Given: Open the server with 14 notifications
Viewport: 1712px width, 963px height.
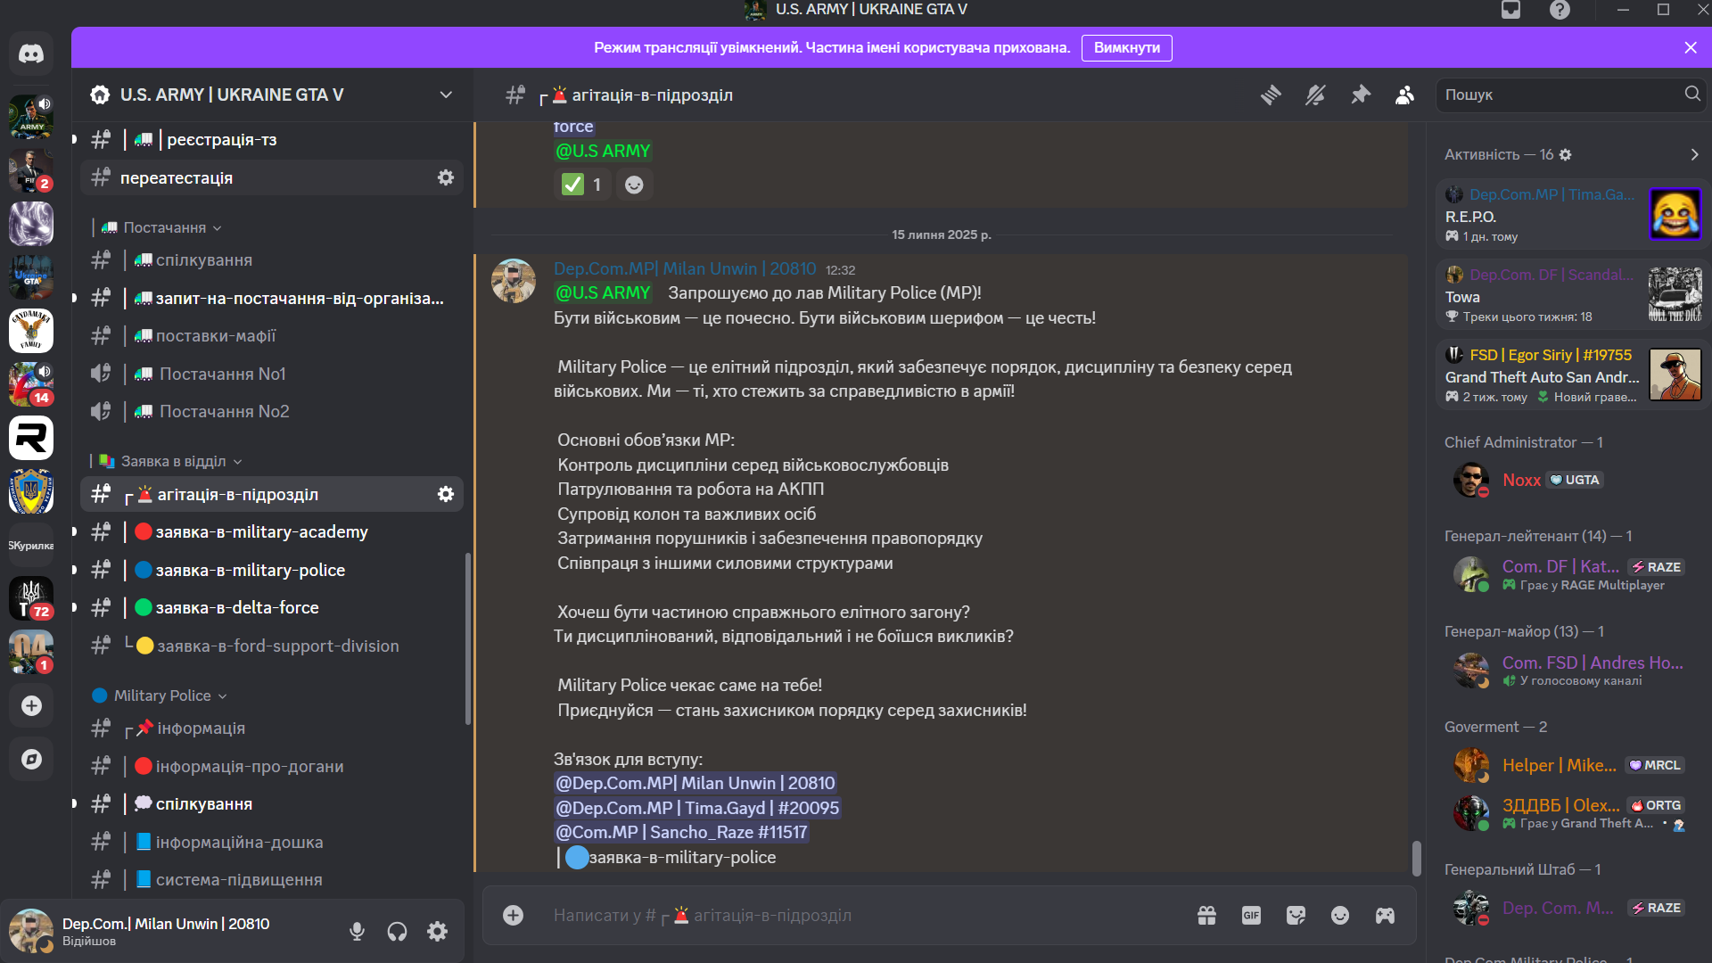Looking at the screenshot, I should click(x=31, y=384).
